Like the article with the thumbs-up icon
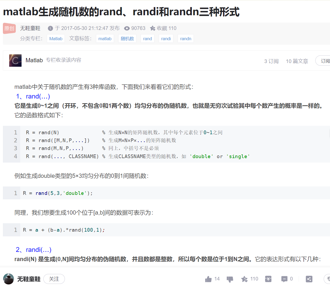The width and height of the screenshot is (330, 291). click(208, 279)
